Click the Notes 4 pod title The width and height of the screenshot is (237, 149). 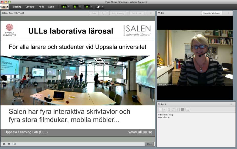(162, 104)
